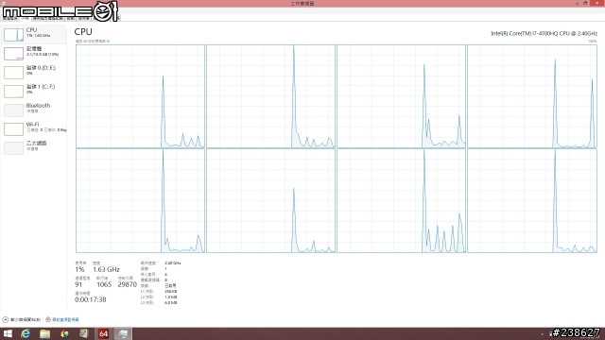Open the Windows Start button
The image size is (605, 340).
(8, 333)
